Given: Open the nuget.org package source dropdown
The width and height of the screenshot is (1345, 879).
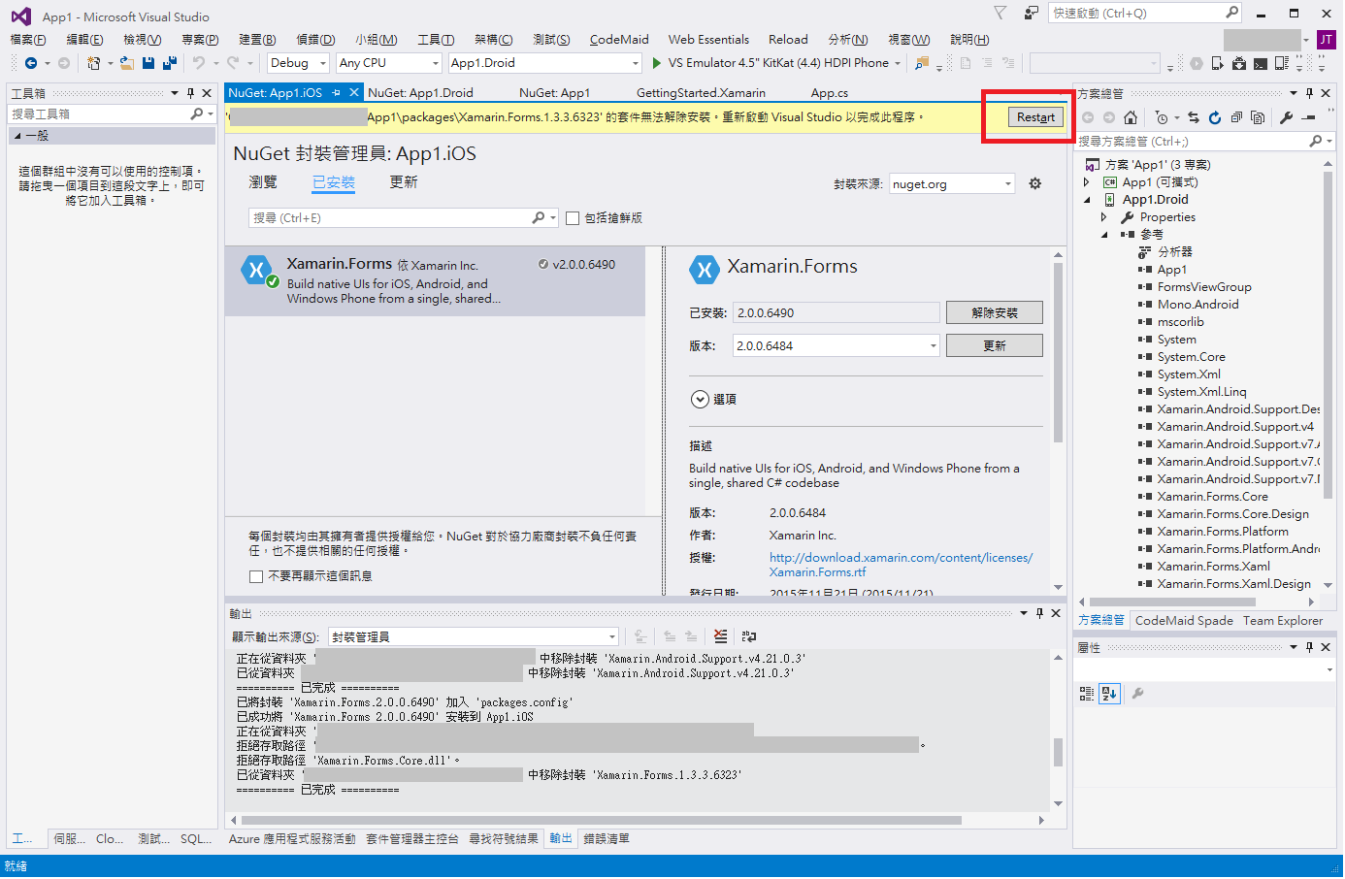Looking at the screenshot, I should coord(952,183).
